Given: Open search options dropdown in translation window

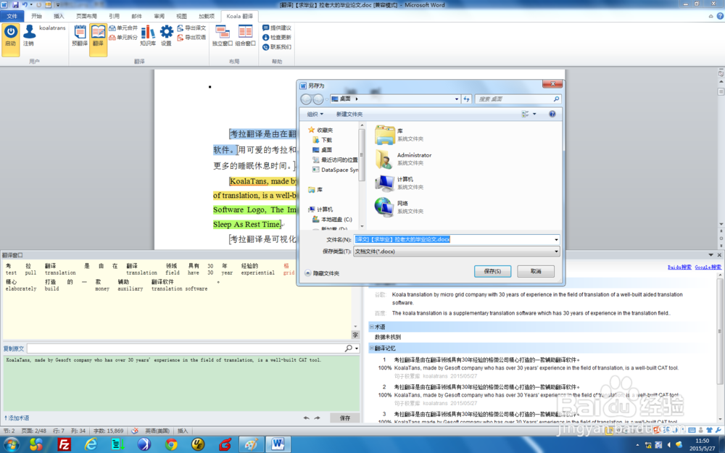Looking at the screenshot, I should coord(357,348).
